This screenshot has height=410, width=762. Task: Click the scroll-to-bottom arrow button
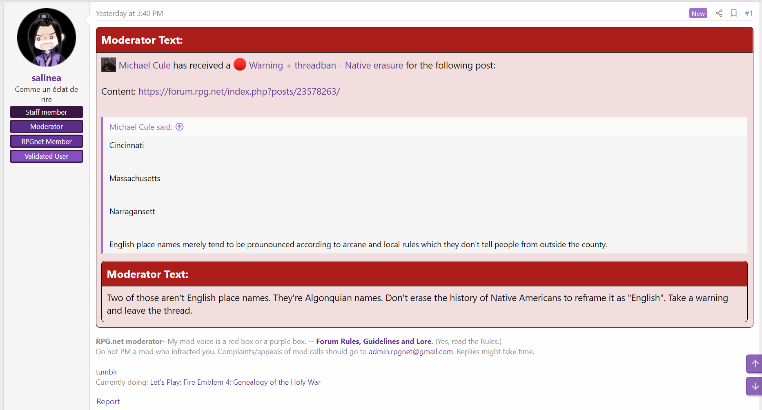[755, 386]
